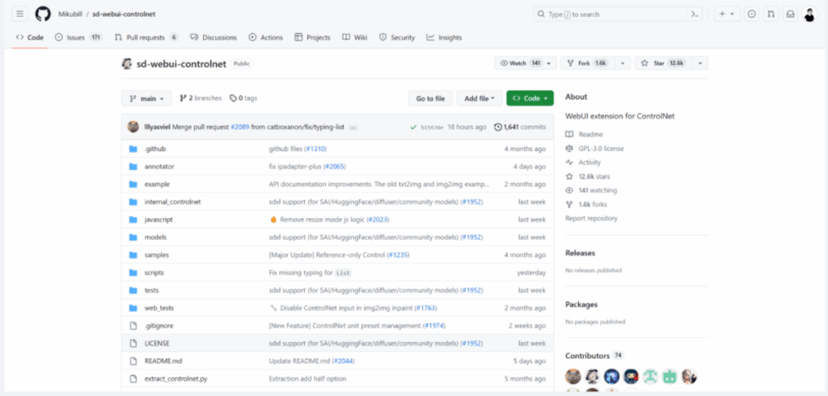Click the Go to file button
Image resolution: width=828 pixels, height=396 pixels.
click(x=430, y=99)
